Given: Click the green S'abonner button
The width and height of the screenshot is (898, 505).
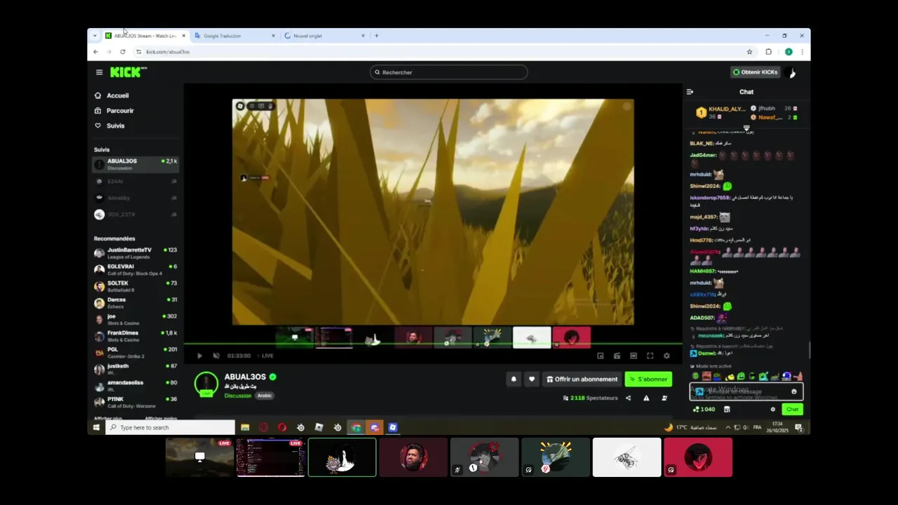Looking at the screenshot, I should click(648, 379).
